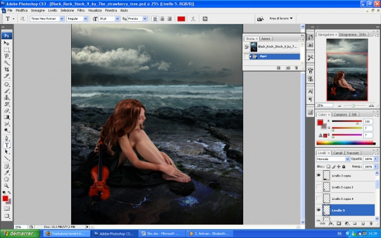
Task: Select the Brush tool
Action: click(6, 91)
